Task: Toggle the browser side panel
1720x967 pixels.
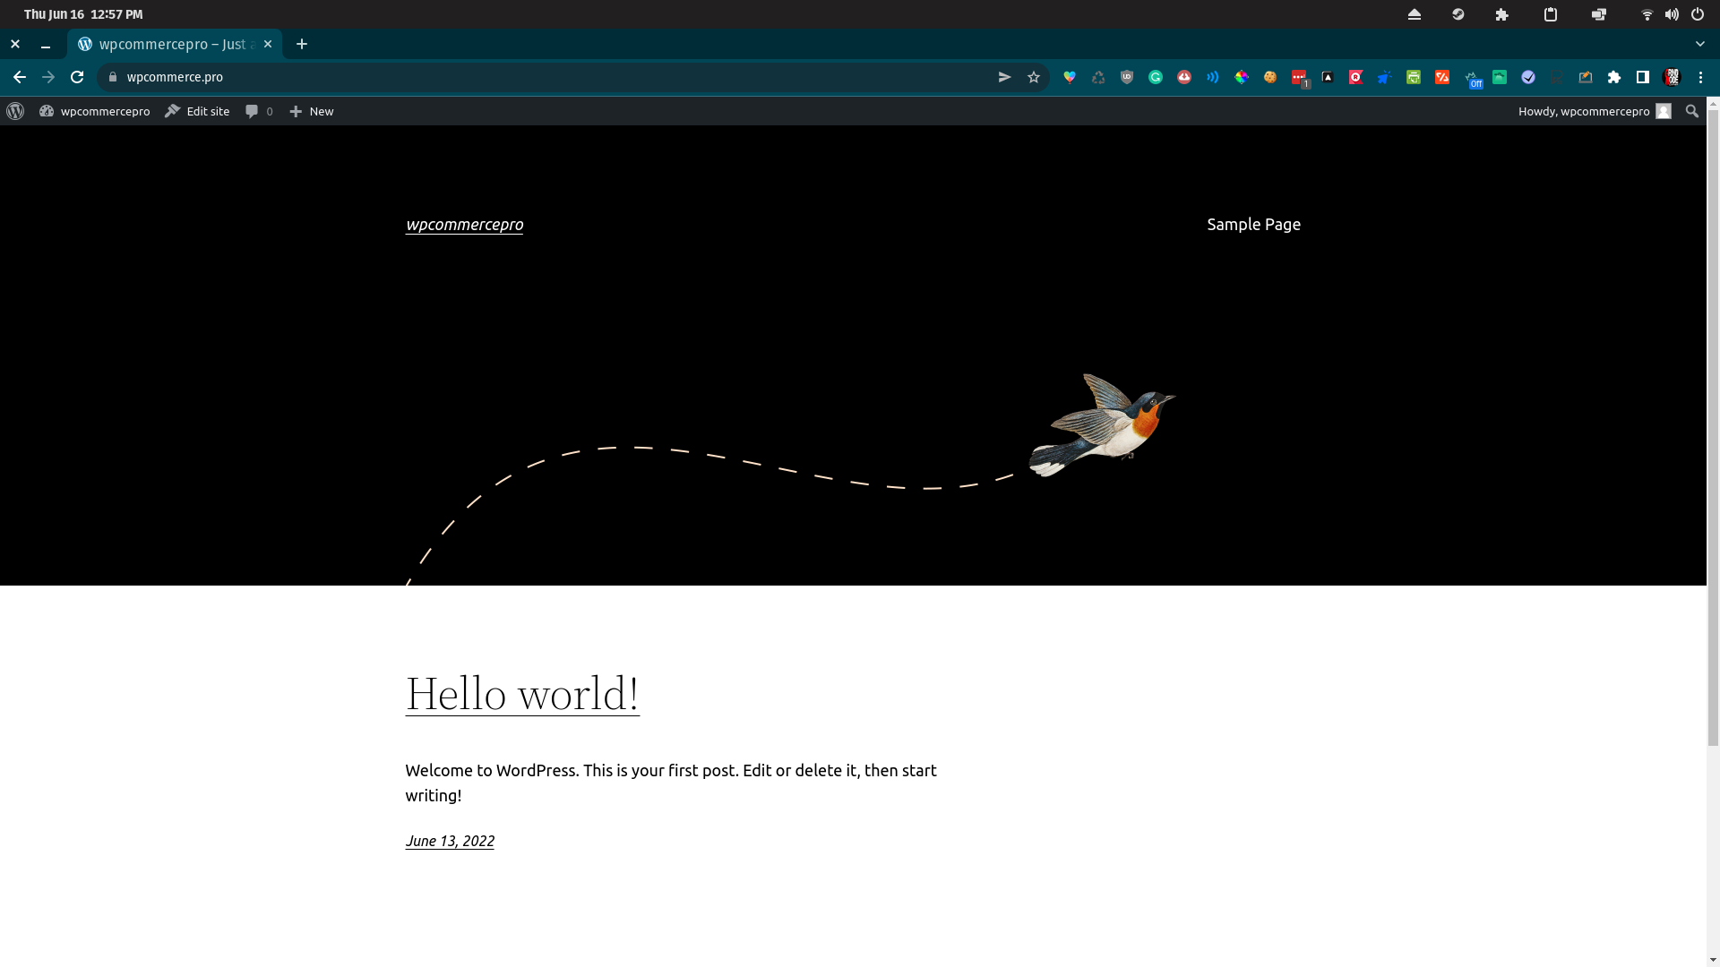Action: click(1643, 77)
